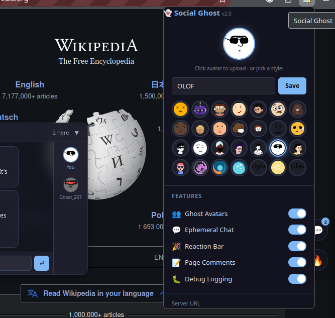Choose the brown-haired avatar wearing face mask
Viewport: 335px width, 318px height.
pos(239,129)
